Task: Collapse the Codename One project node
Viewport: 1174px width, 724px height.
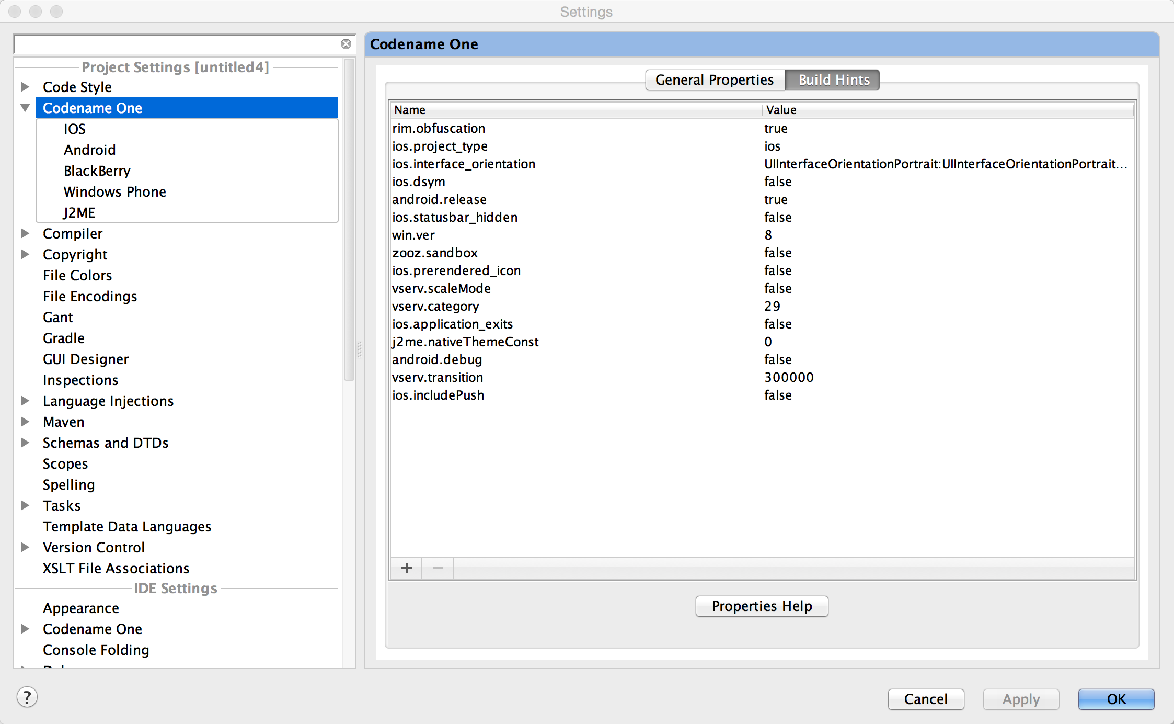Action: click(25, 108)
